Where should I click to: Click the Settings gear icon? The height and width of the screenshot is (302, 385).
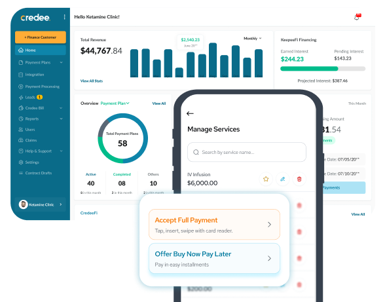click(21, 162)
